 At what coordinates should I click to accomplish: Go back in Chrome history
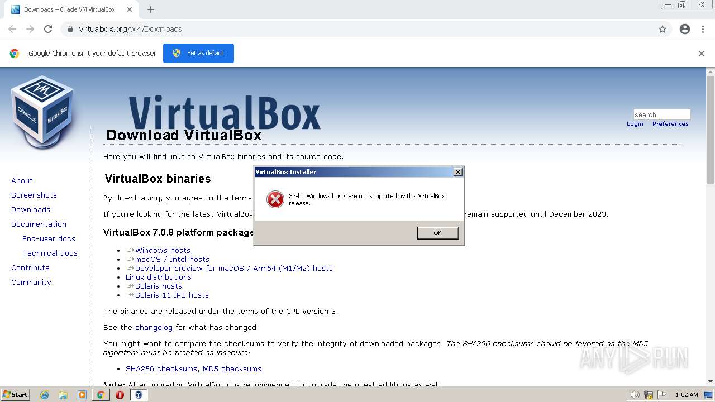12,29
